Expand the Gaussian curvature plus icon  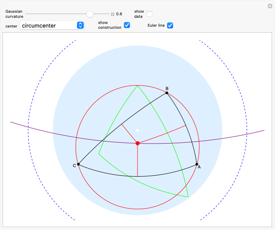coord(113,14)
